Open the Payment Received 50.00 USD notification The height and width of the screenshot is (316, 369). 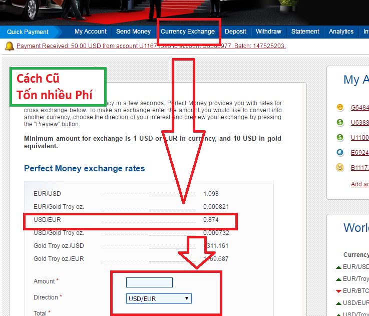[x=151, y=46]
